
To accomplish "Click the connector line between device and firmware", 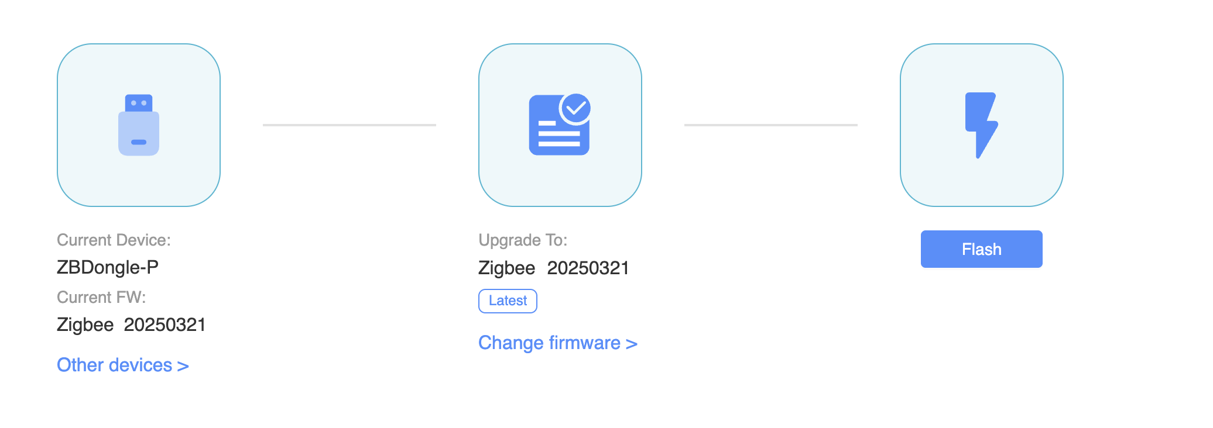I will [349, 125].
